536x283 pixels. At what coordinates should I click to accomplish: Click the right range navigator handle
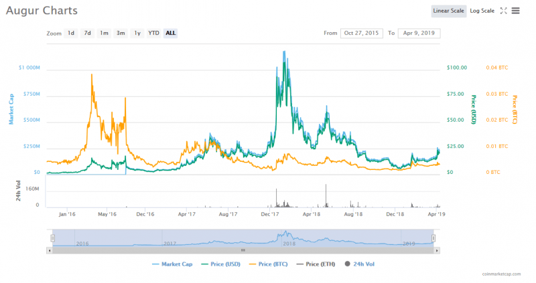point(433,238)
